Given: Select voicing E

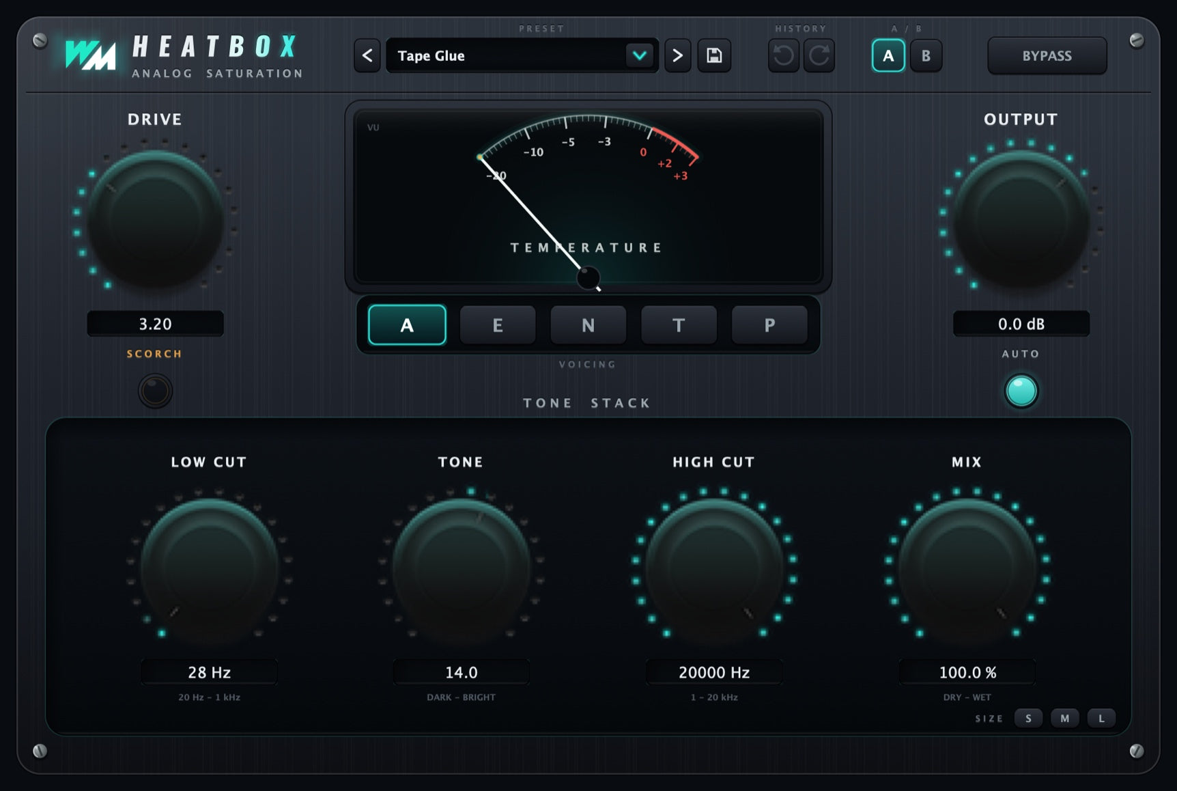Looking at the screenshot, I should tap(498, 325).
